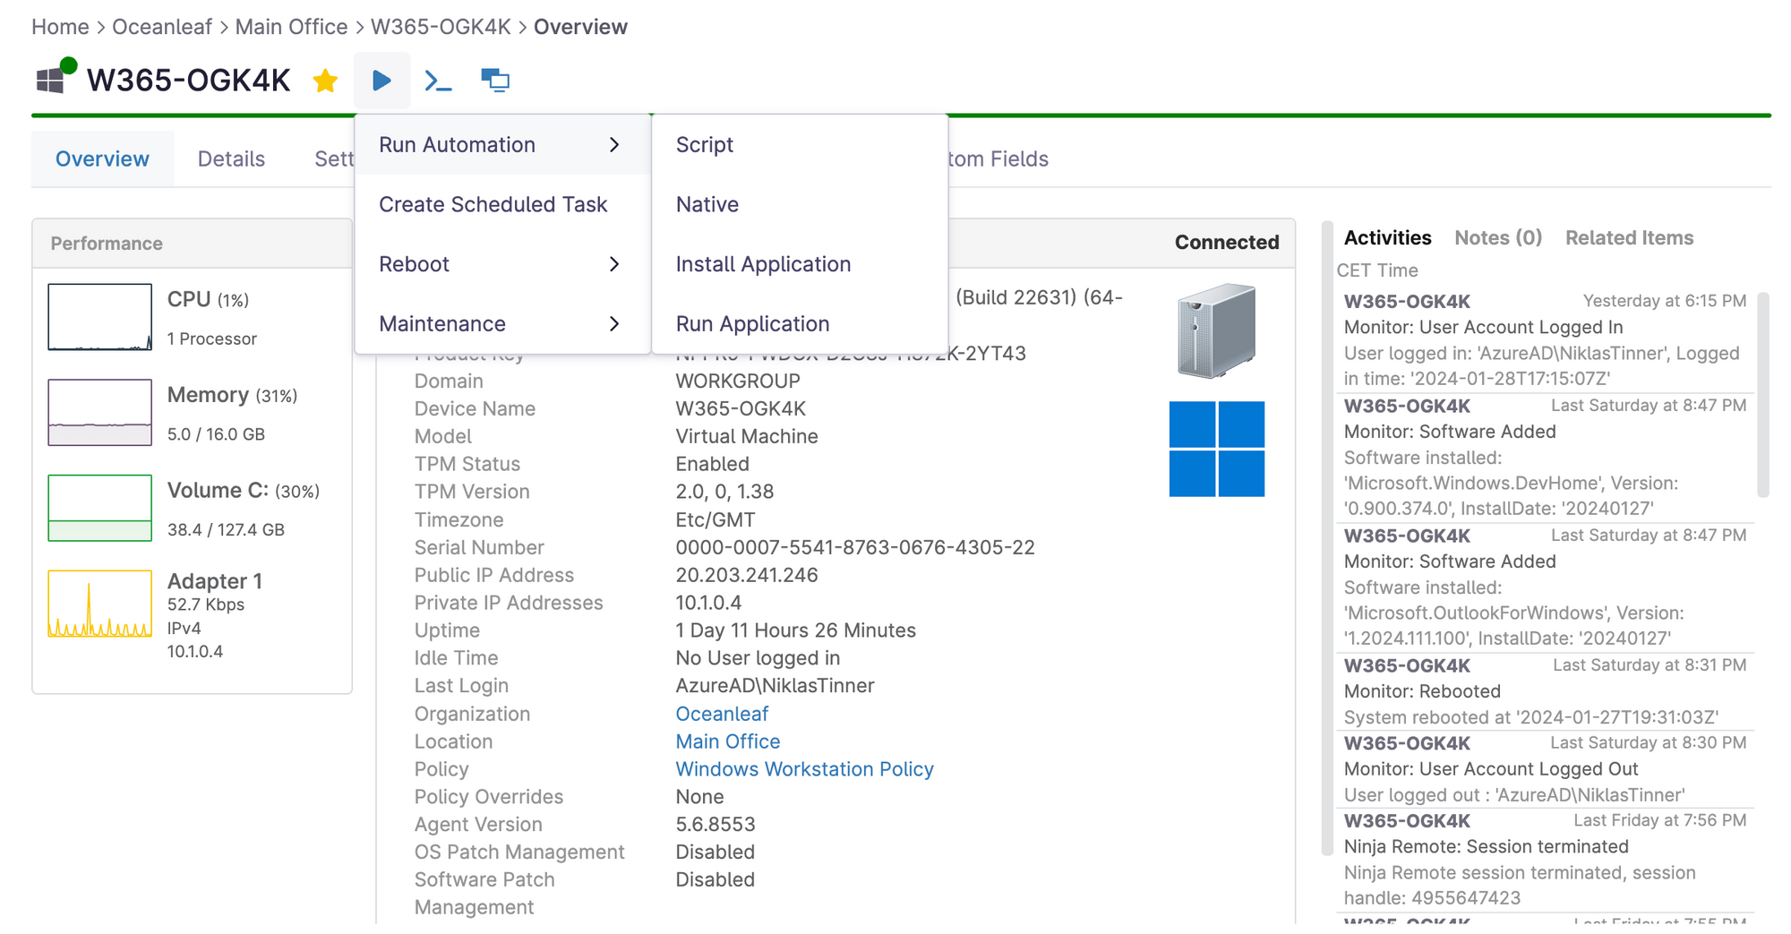Click the Performance panel header
The height and width of the screenshot is (934, 1791).
coord(192,244)
